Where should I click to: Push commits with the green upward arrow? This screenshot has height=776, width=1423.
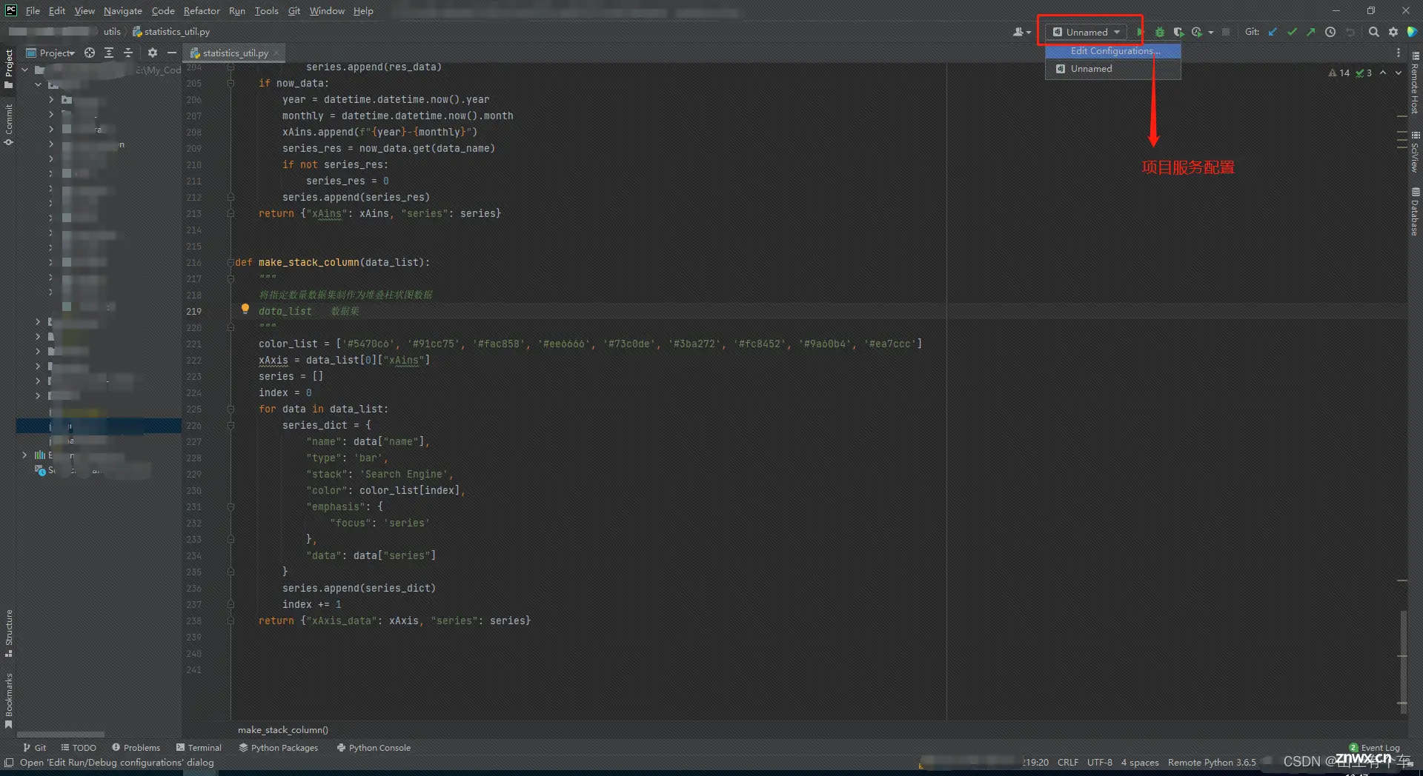1311,32
